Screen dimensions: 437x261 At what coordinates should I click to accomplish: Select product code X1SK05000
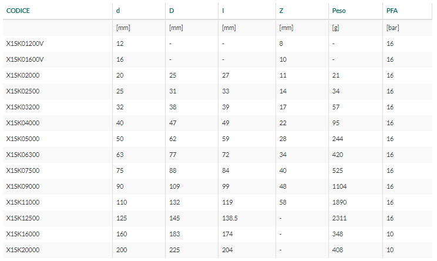(23, 139)
